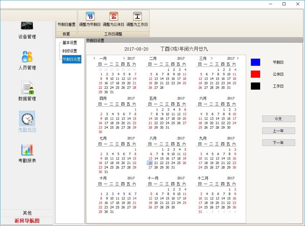Screen dimensions: 305x226
Task: Click red 公休日 color swatch
Action: pos(255,74)
